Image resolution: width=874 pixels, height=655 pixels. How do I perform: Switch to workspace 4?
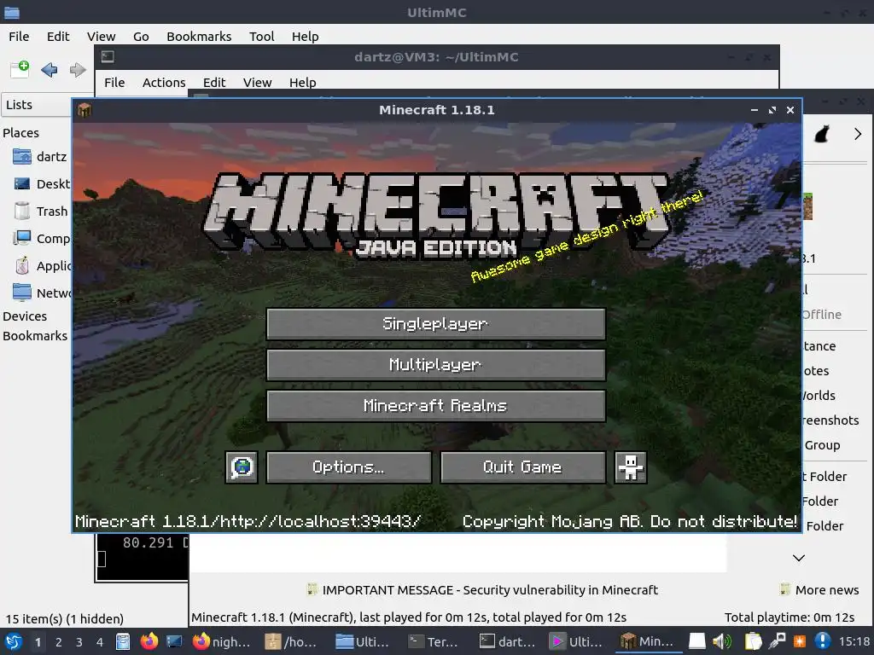[x=100, y=641]
